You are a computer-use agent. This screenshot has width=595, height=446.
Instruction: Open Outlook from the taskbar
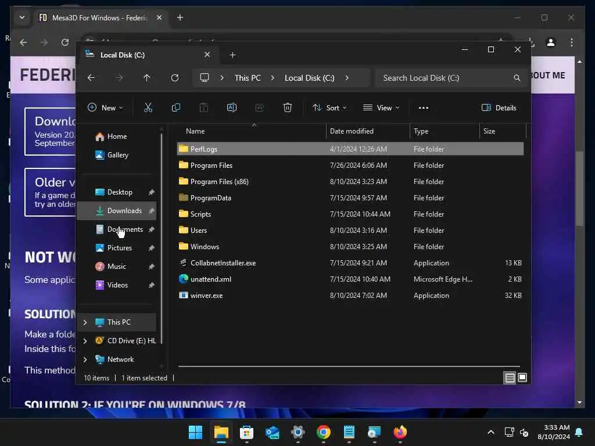pyautogui.click(x=273, y=432)
